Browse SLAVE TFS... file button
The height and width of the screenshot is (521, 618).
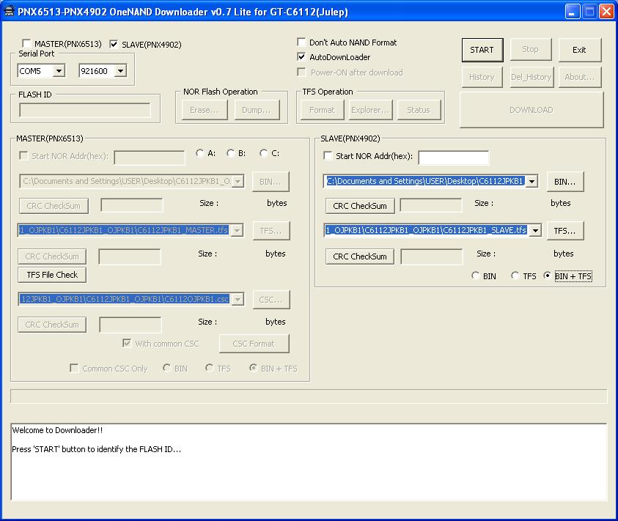(x=564, y=231)
